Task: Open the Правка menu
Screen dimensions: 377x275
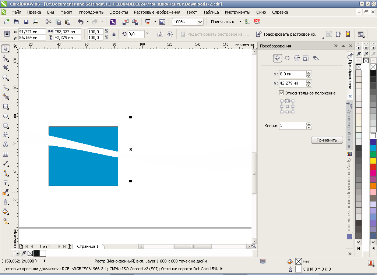Action: [34, 12]
